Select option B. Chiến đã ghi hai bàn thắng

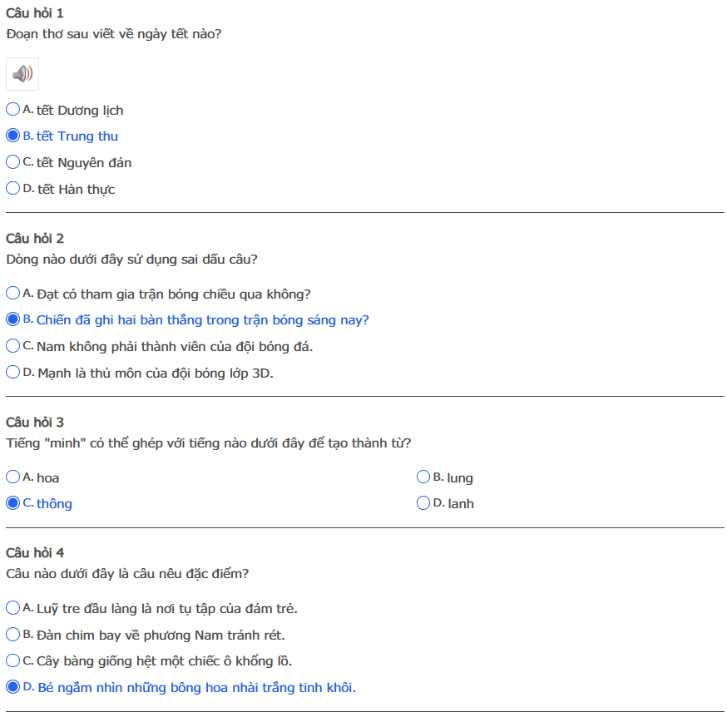[x=13, y=319]
